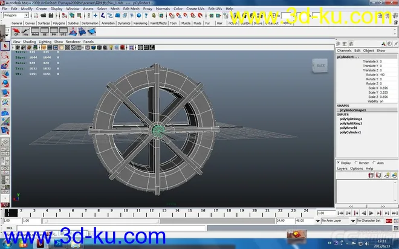
Task: Activate the Lasso select tool
Action: click(5, 56)
